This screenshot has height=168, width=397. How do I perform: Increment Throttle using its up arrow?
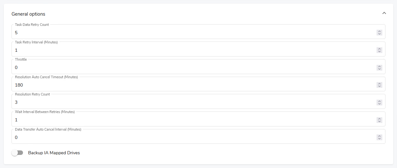point(379,66)
